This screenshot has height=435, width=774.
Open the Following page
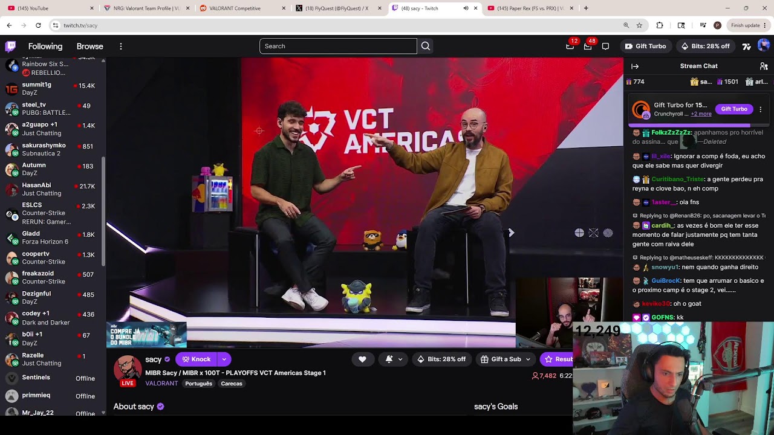pos(45,47)
